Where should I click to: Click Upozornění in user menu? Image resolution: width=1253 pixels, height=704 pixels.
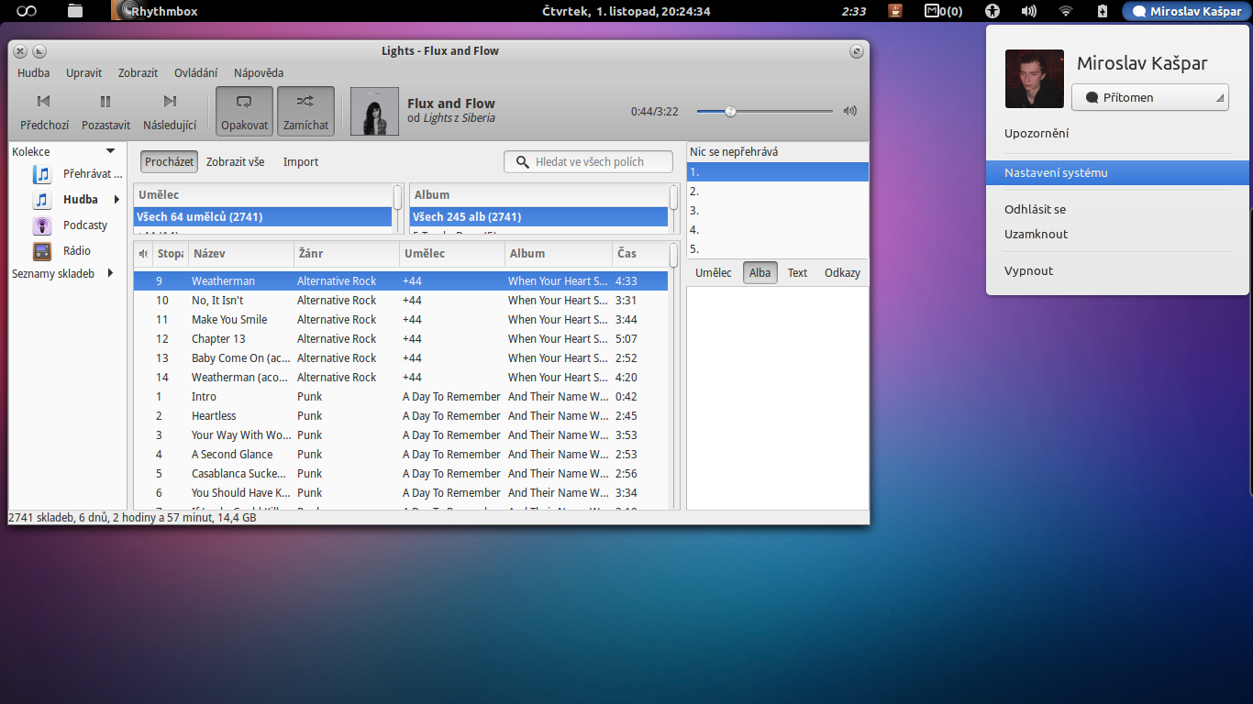pyautogui.click(x=1037, y=134)
